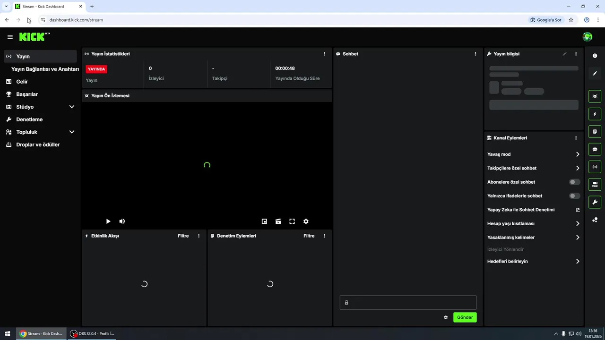Toggle Abonelere özel sohbet switch
Screen dimensions: 605x340
[574, 182]
